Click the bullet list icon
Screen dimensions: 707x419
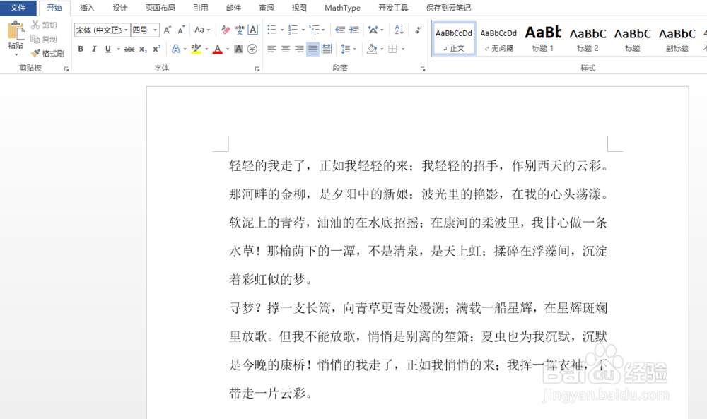click(271, 30)
